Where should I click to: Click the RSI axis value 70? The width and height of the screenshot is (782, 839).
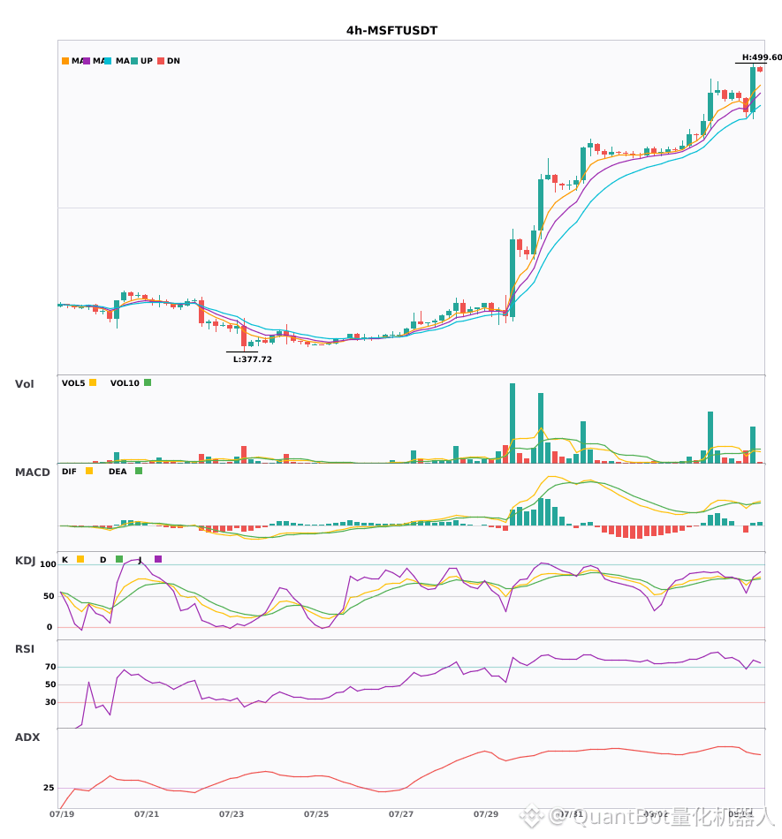coord(50,667)
